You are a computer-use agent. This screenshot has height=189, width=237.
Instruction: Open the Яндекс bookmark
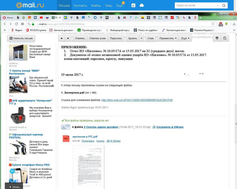pos(17,30)
